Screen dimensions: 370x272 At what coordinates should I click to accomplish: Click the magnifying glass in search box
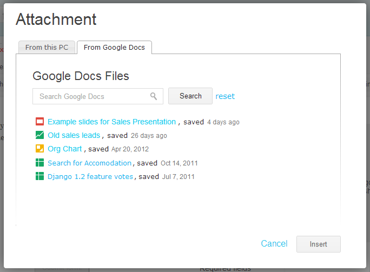pos(154,96)
